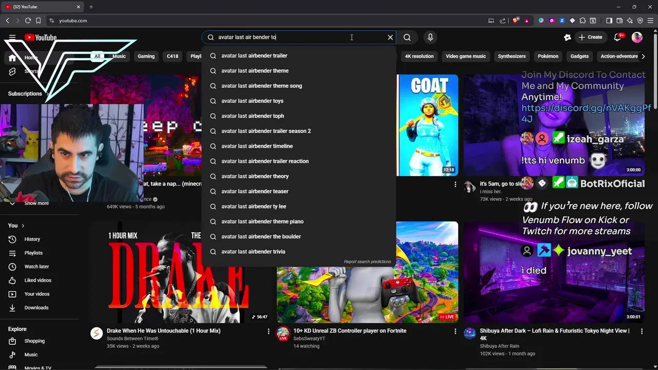Toggle the browser sidebar panel
The height and width of the screenshot is (370, 658).
(x=609, y=21)
